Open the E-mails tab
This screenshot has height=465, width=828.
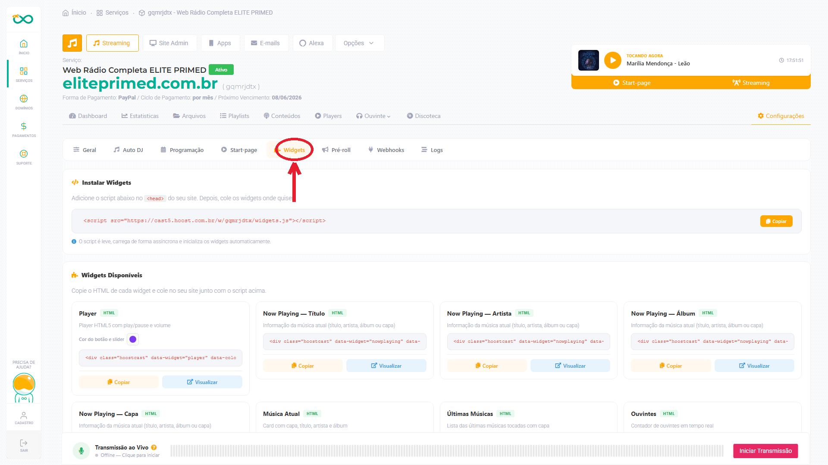[266, 43]
